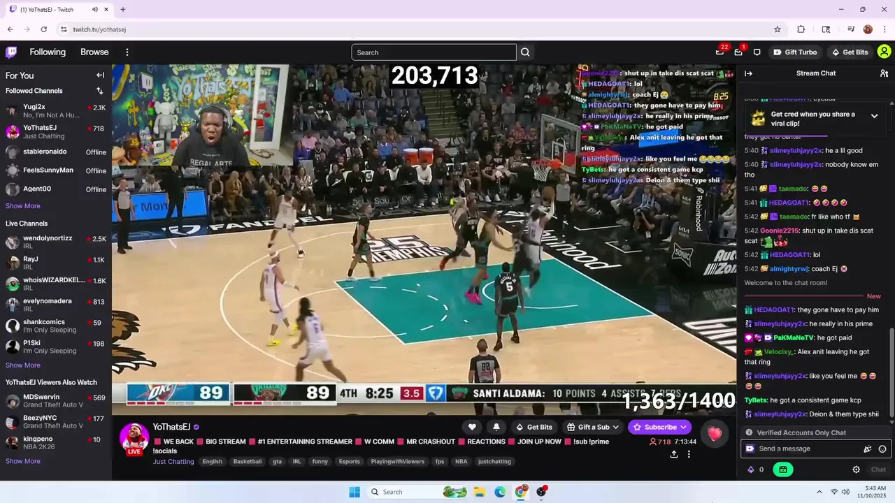Viewport: 895px width, 503px height.
Task: Open the green channel points button
Action: [x=782, y=469]
